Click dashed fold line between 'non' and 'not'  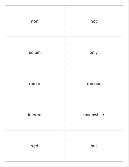[64, 21]
